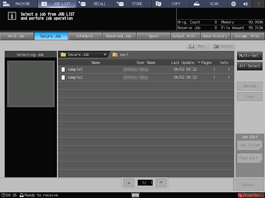Image resolution: width=265 pixels, height=198 pixels.
Task: Open the COPY screen
Action: point(171,4)
